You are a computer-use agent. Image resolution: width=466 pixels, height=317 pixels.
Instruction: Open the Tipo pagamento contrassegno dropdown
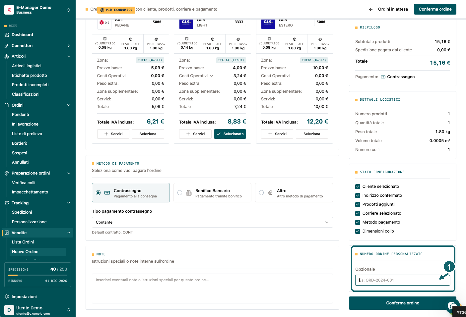pos(212,222)
